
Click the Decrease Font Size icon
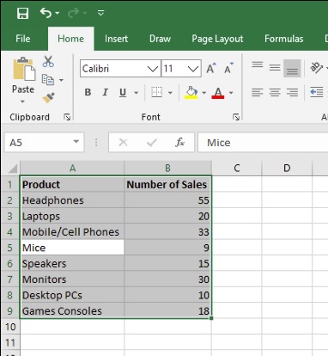point(228,68)
